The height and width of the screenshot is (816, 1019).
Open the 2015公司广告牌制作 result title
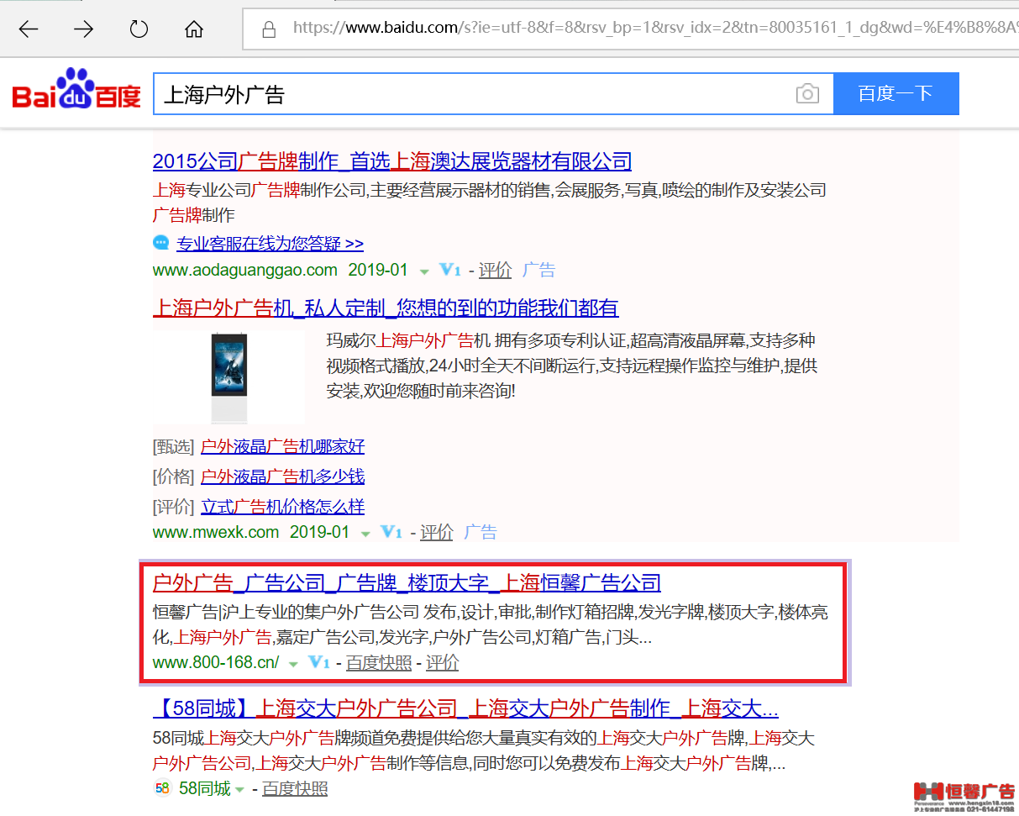(392, 161)
